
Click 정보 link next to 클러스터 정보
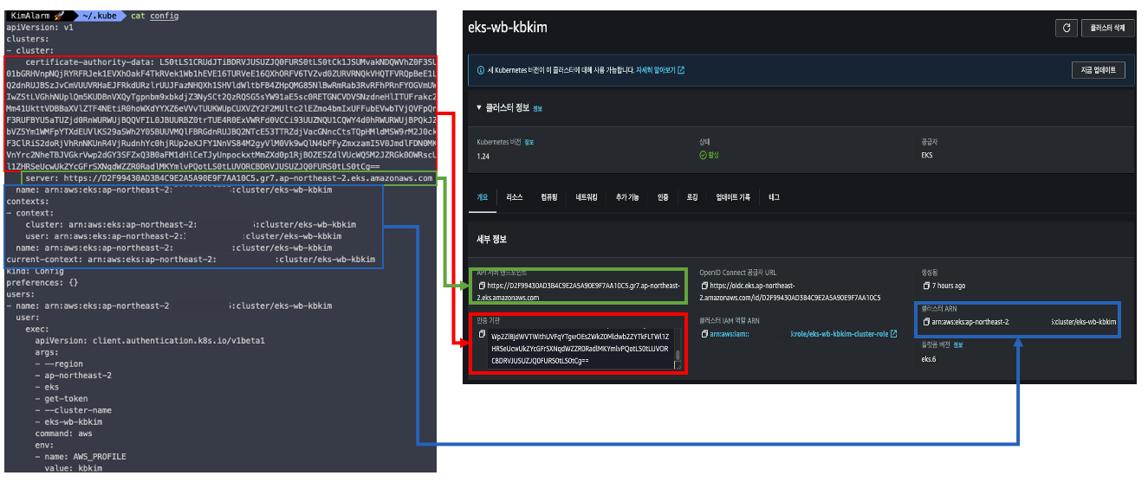tap(537, 109)
